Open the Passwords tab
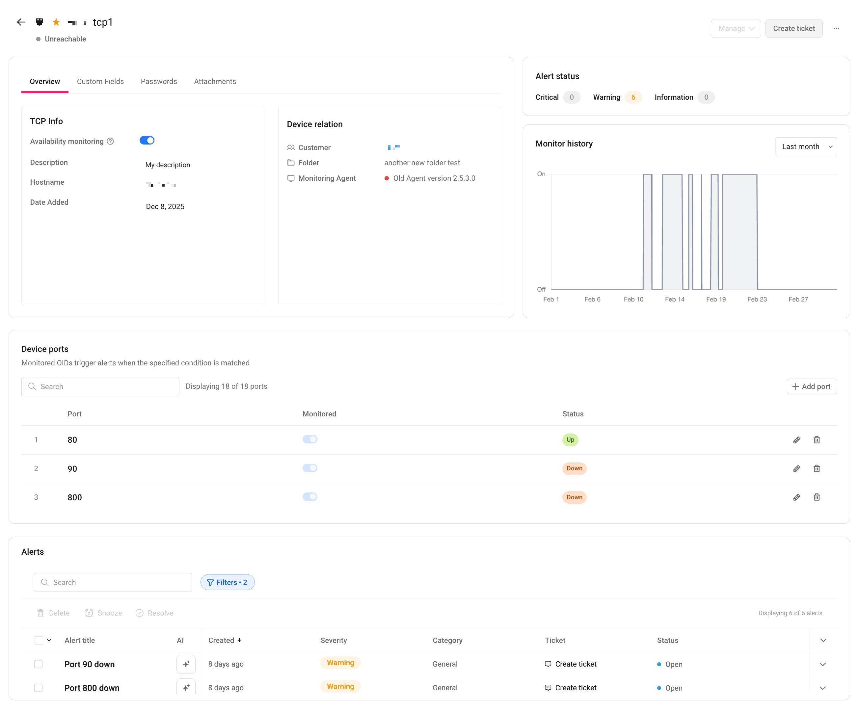Image resolution: width=858 pixels, height=713 pixels. click(x=159, y=81)
